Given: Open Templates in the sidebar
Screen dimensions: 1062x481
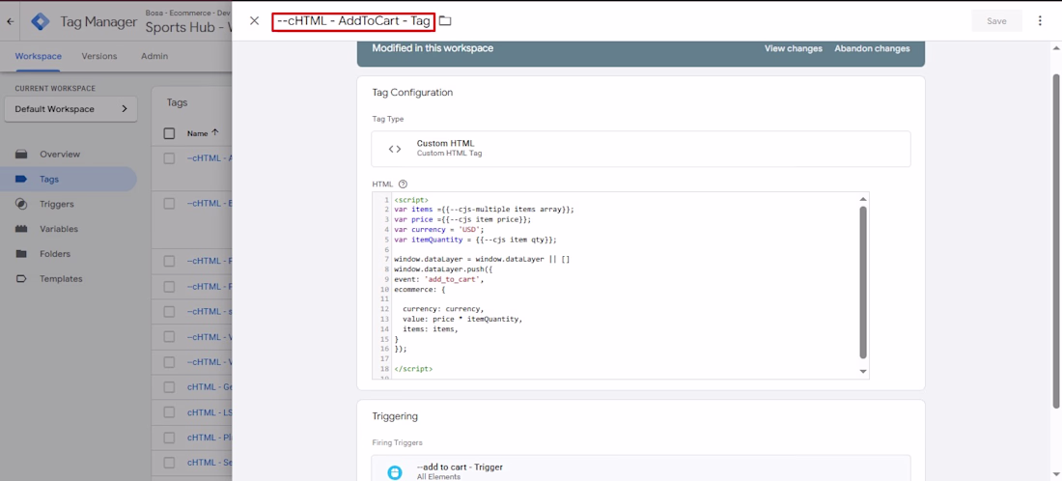Looking at the screenshot, I should pyautogui.click(x=61, y=279).
